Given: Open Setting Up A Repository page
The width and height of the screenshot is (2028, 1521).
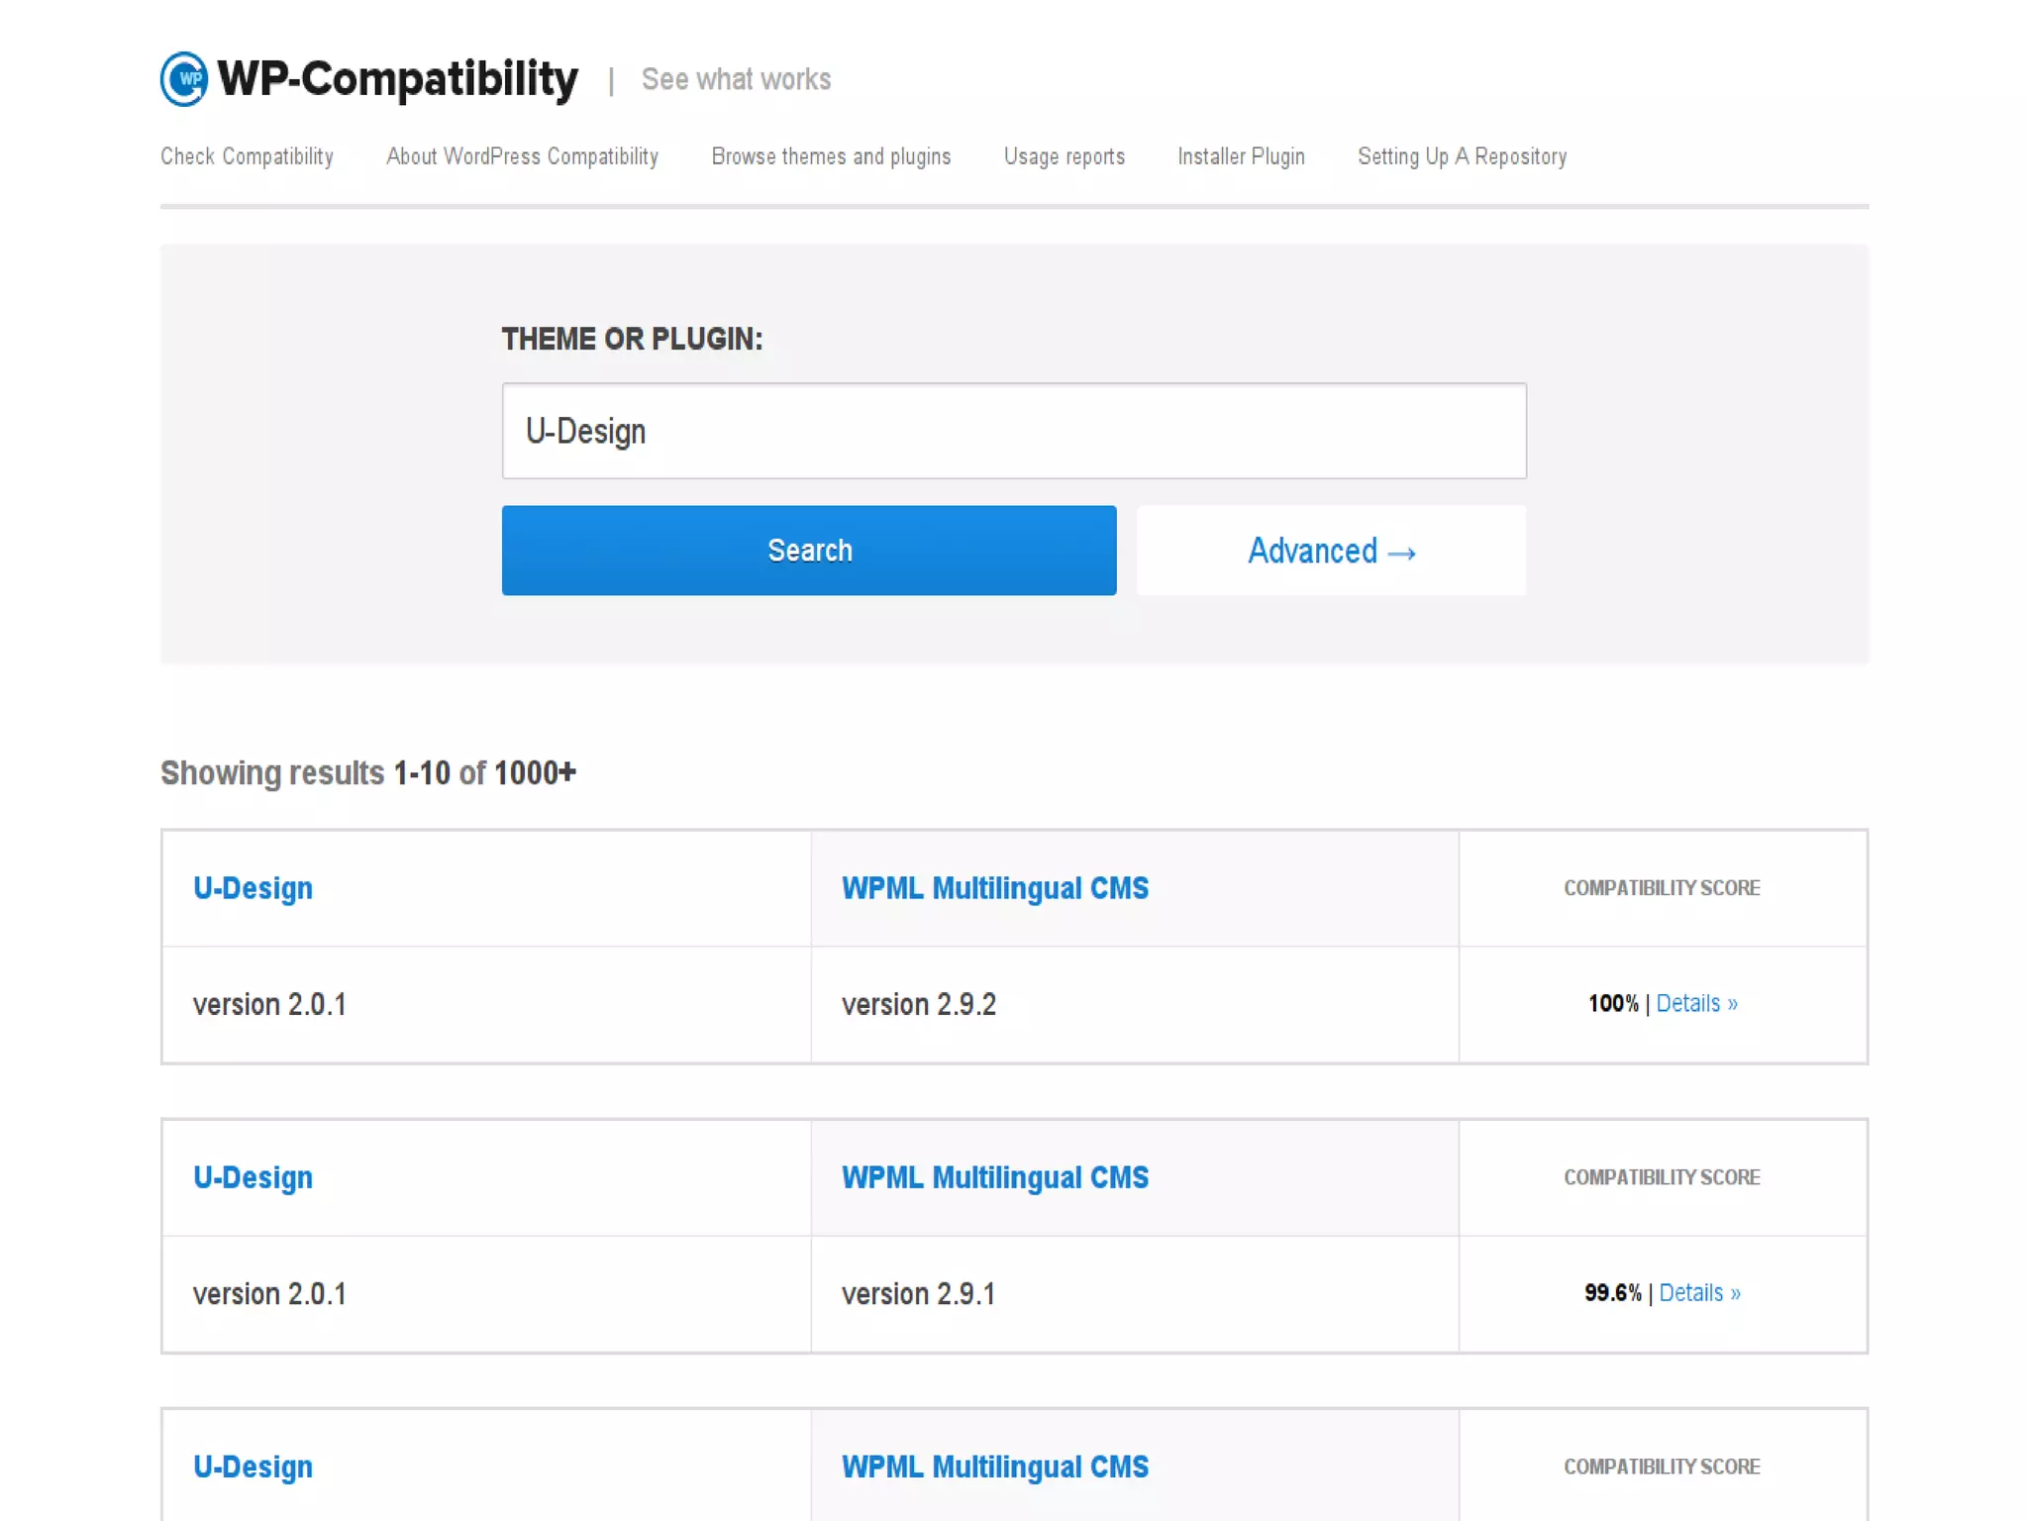Looking at the screenshot, I should (1461, 156).
